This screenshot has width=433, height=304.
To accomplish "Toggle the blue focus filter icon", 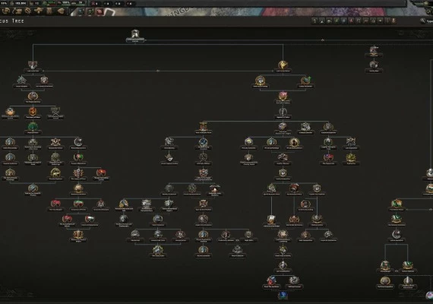I will click(x=344, y=21).
